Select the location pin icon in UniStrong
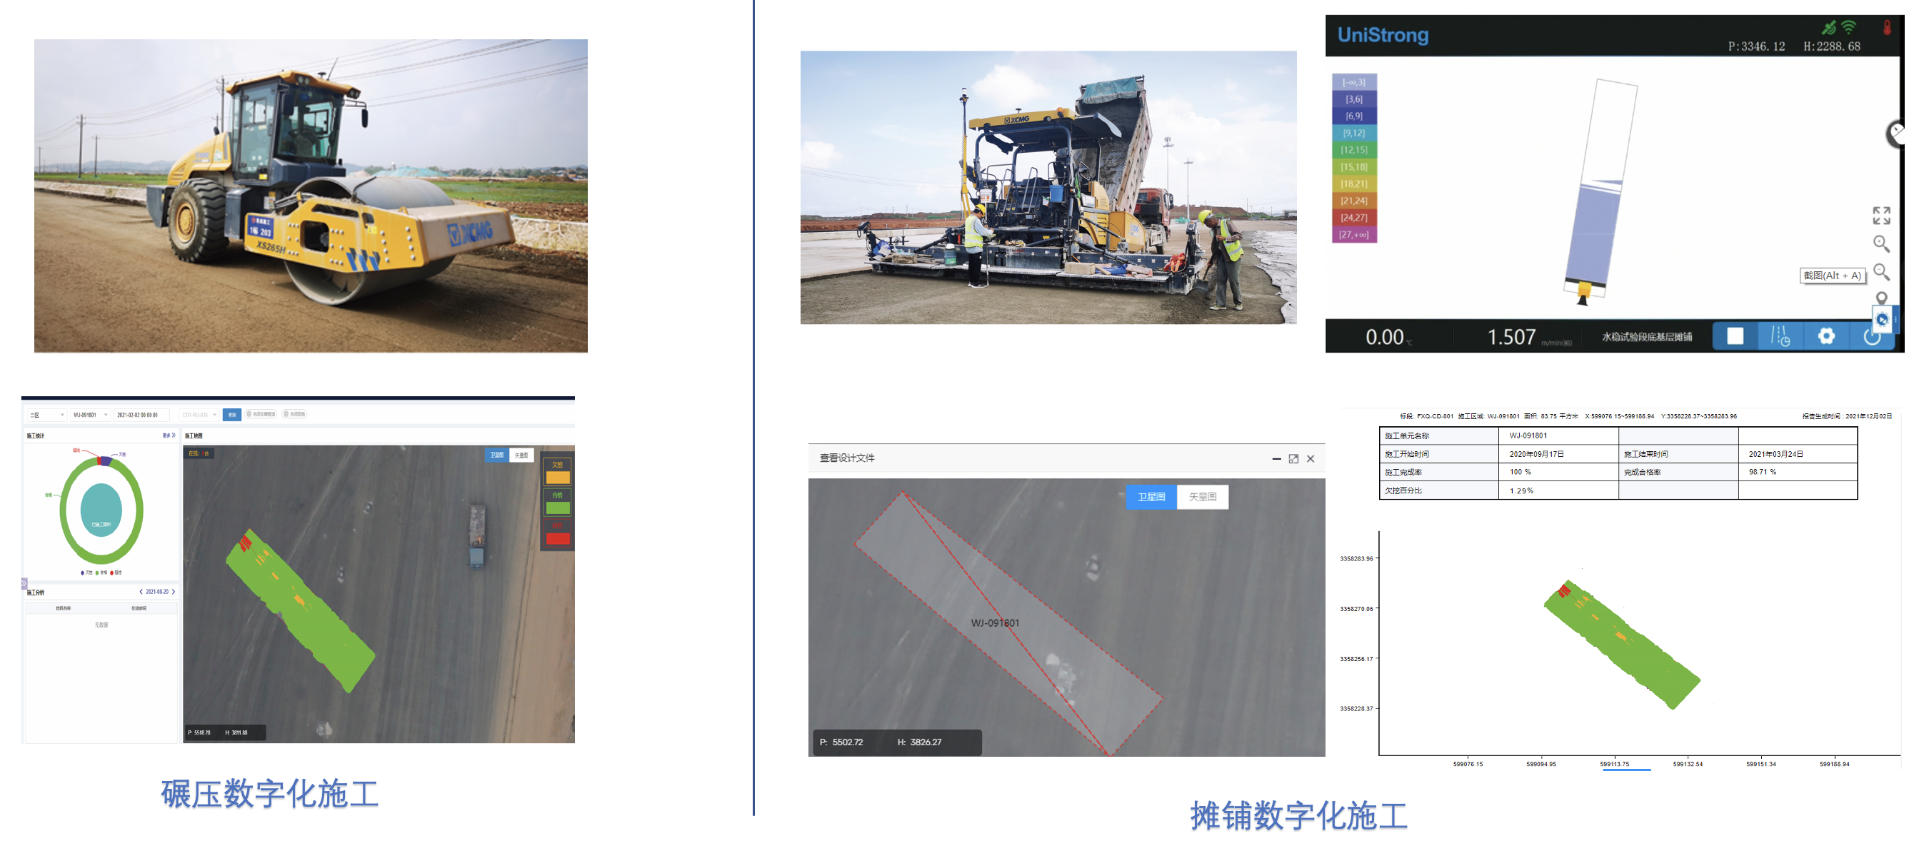1924x841 pixels. click(x=1880, y=297)
